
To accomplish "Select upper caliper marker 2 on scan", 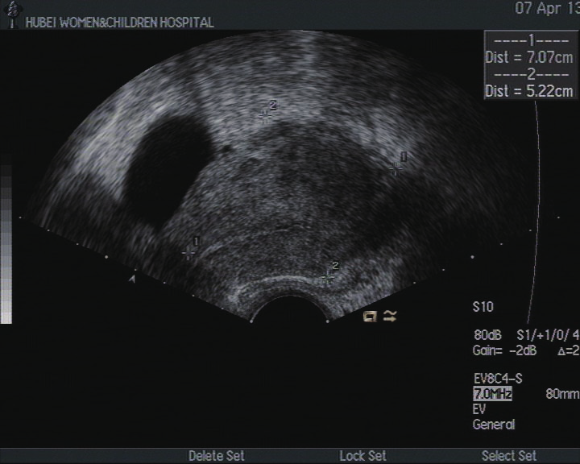I will pyautogui.click(x=265, y=117).
